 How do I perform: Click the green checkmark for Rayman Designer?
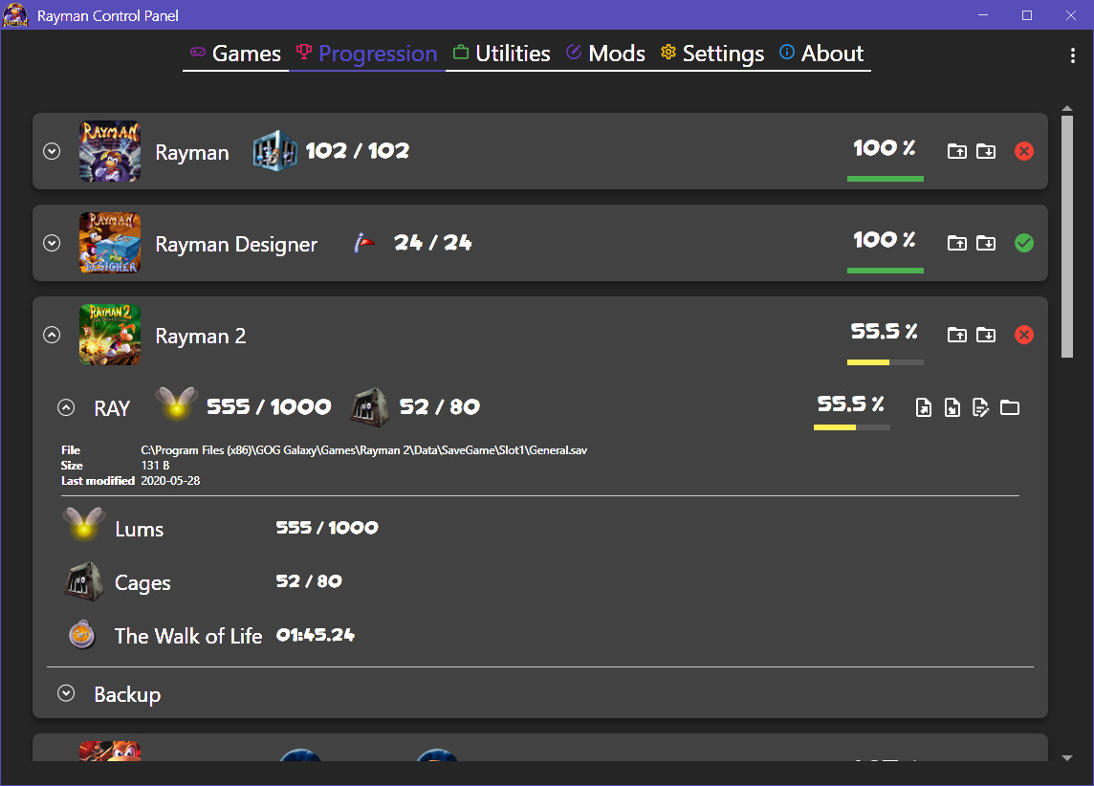tap(1024, 243)
